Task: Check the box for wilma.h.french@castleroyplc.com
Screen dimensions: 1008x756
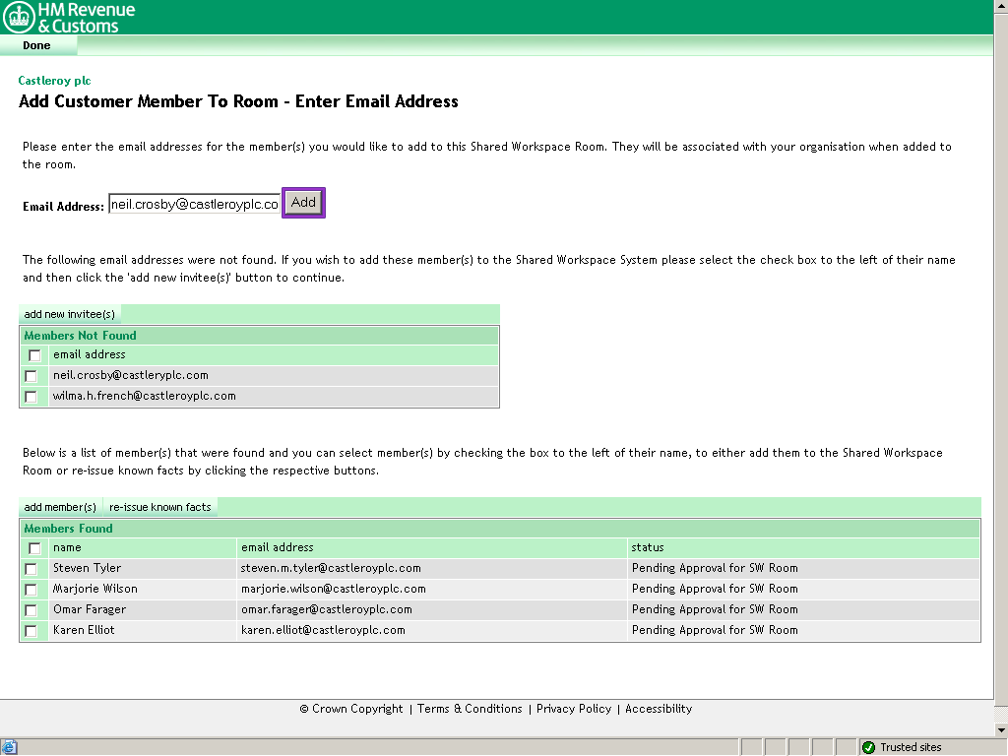Action: [31, 397]
